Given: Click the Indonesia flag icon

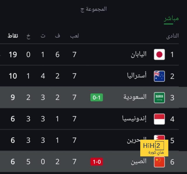Looking at the screenshot, I should [x=159, y=119].
